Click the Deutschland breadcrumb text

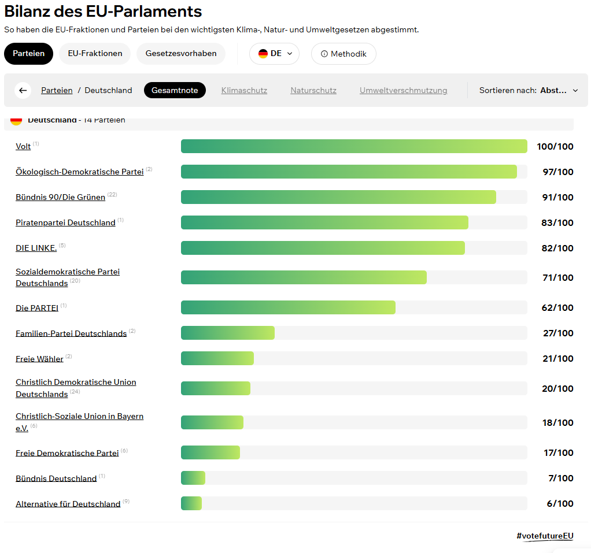pos(108,90)
